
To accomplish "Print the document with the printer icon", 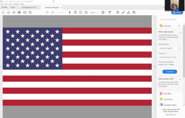I will click(x=19, y=12).
